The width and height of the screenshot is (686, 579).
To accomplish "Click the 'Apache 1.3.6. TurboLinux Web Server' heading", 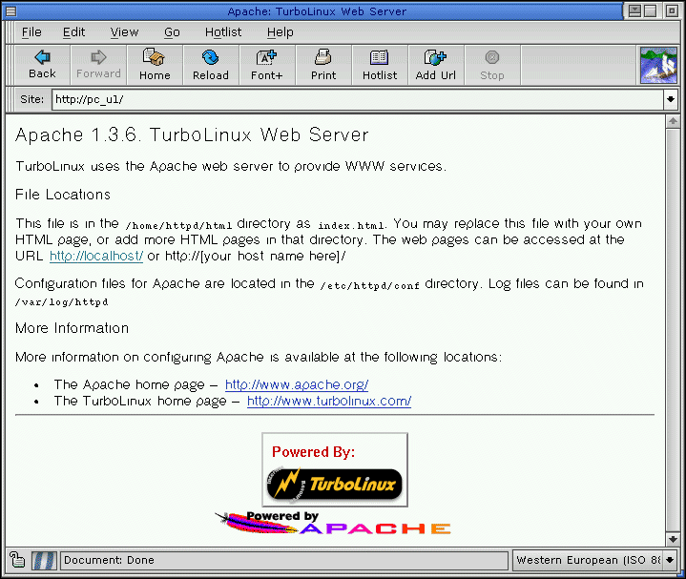I will click(x=192, y=134).
